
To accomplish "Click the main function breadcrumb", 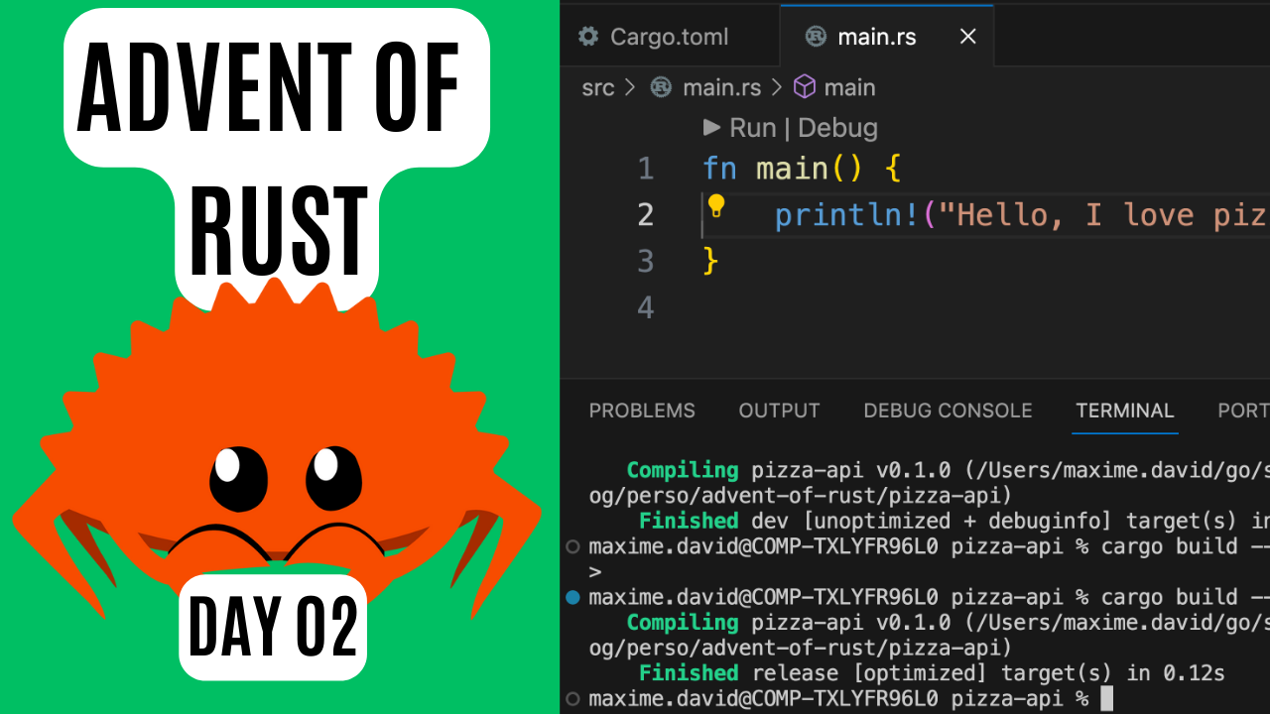I will click(849, 87).
